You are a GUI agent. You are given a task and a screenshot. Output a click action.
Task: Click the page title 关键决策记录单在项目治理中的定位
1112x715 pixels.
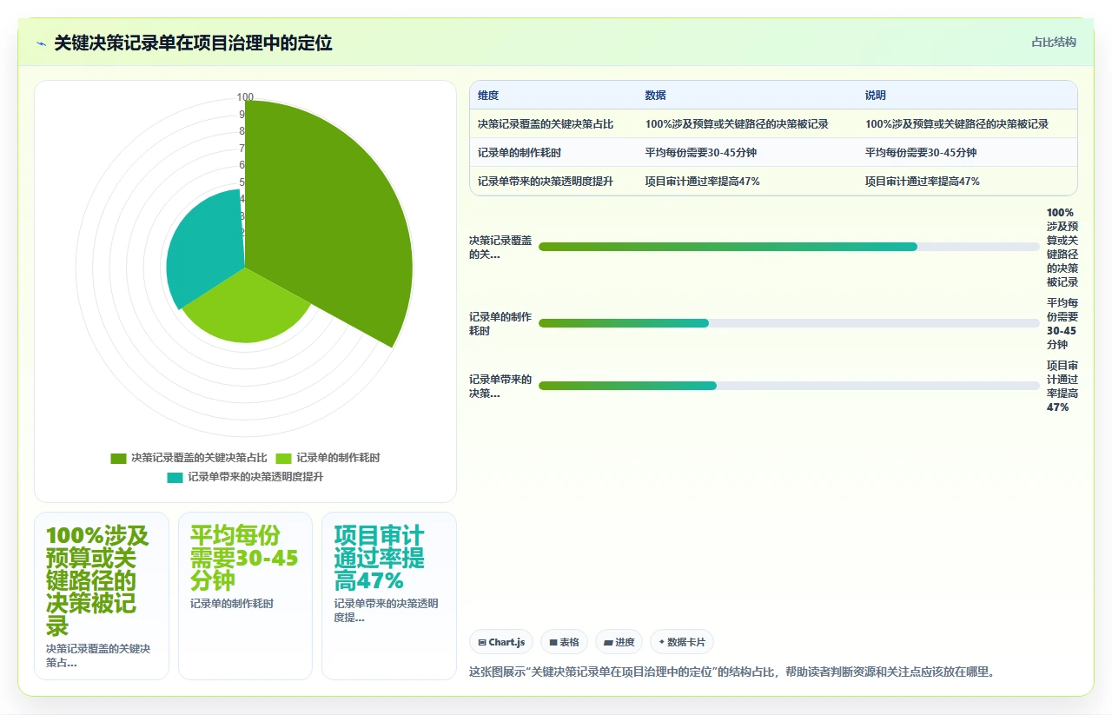[193, 43]
